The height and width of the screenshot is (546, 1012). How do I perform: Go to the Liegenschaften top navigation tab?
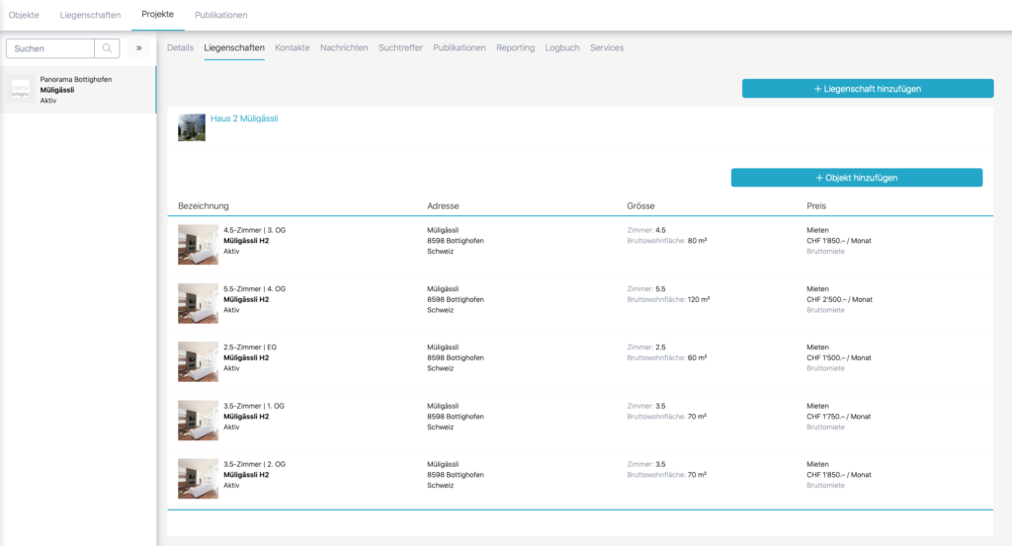(x=90, y=15)
